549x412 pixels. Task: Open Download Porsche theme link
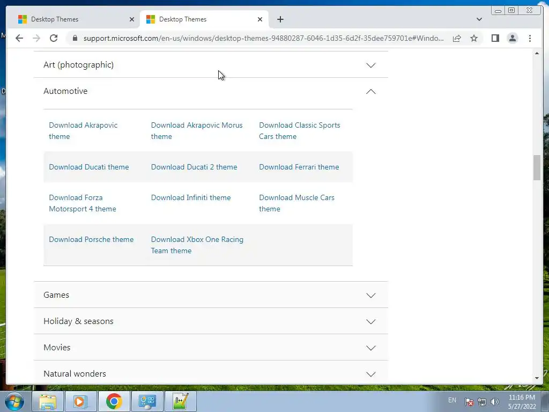tap(91, 240)
